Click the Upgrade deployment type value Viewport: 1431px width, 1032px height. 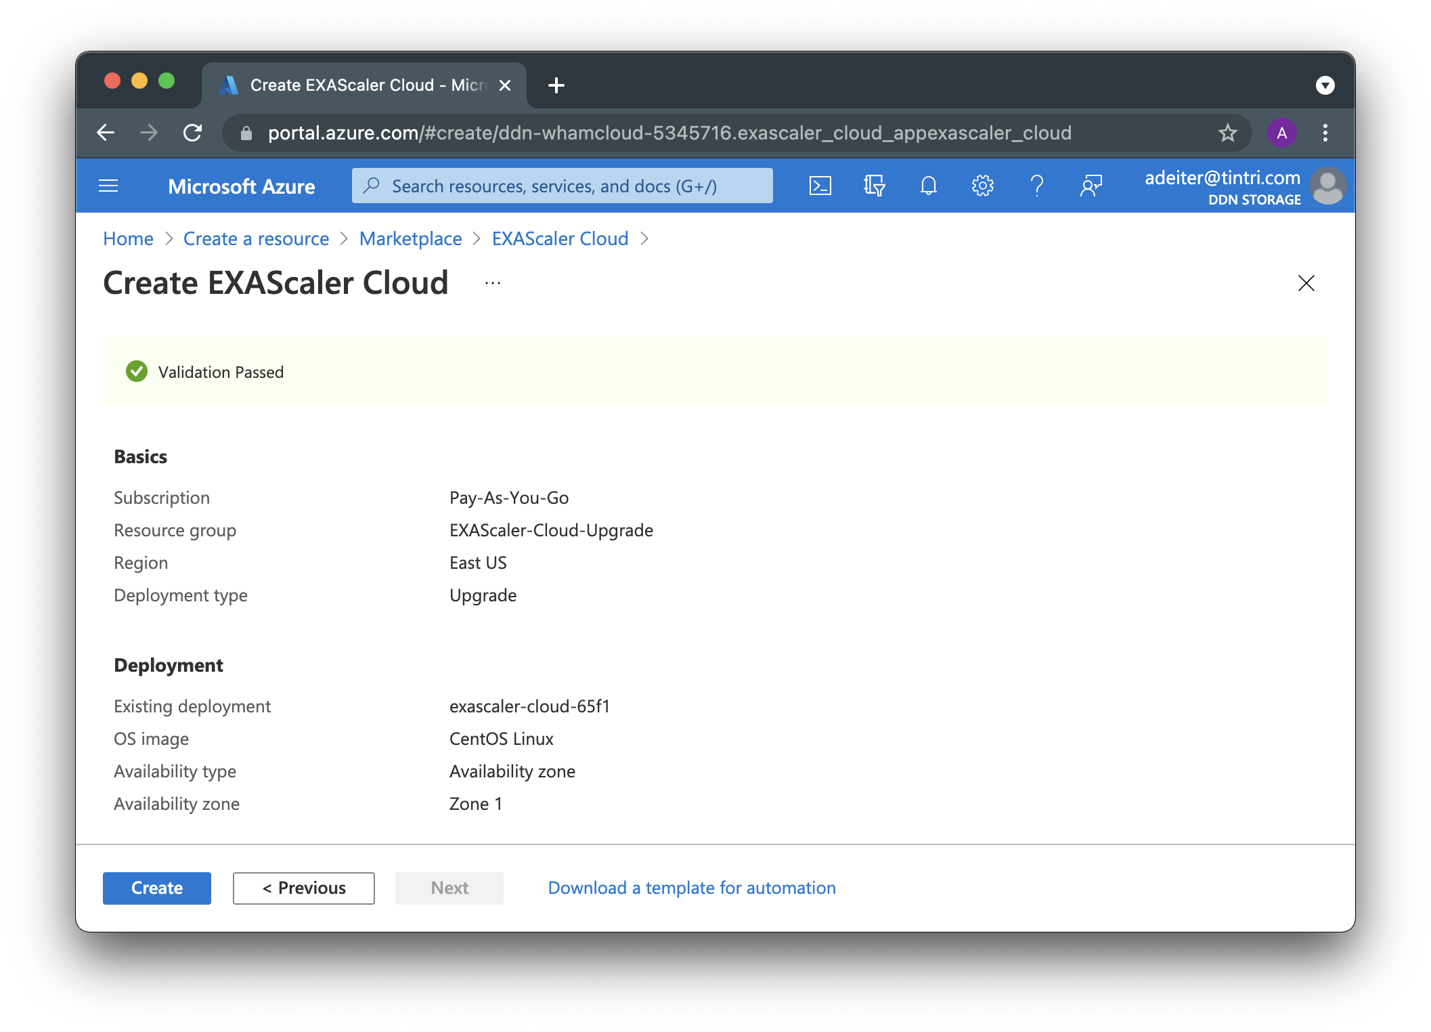(483, 595)
